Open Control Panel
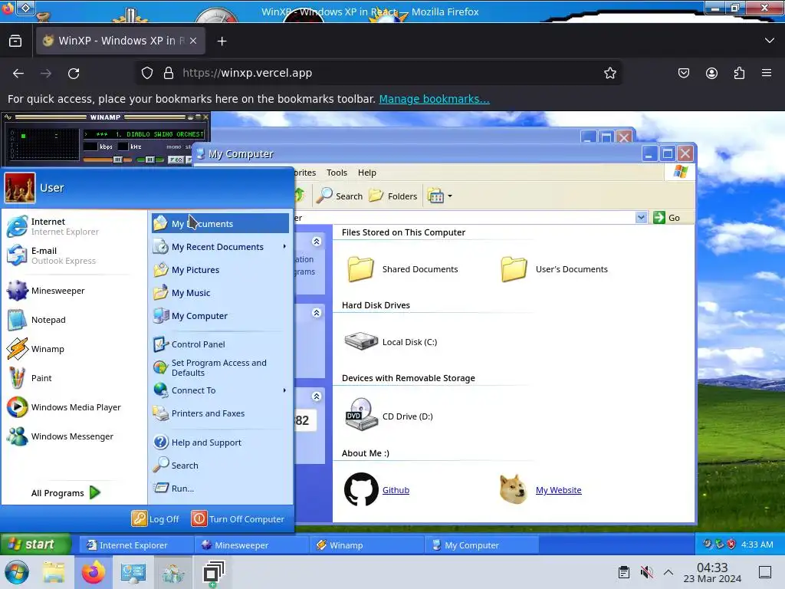 (220, 344)
